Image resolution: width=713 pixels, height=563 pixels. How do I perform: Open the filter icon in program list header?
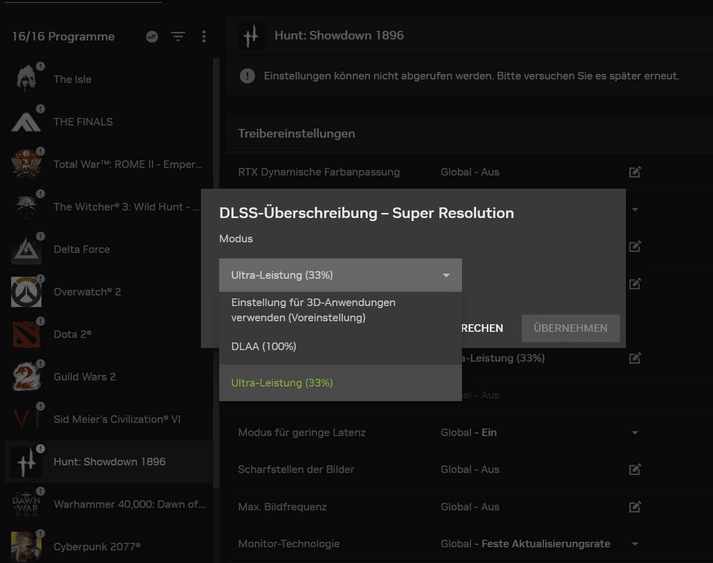click(178, 36)
